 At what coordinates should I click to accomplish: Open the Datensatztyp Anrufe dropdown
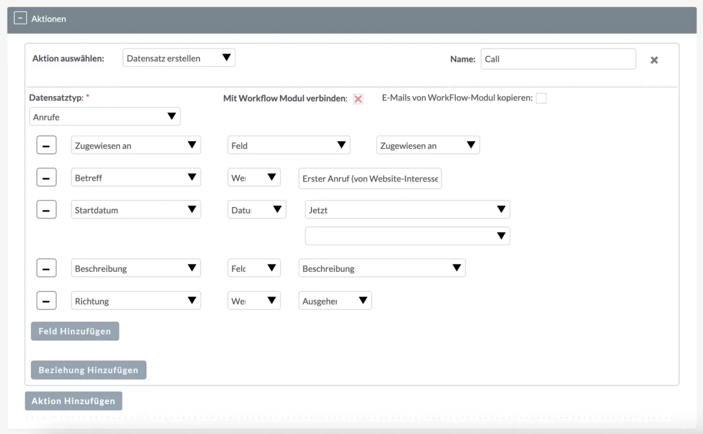click(105, 117)
